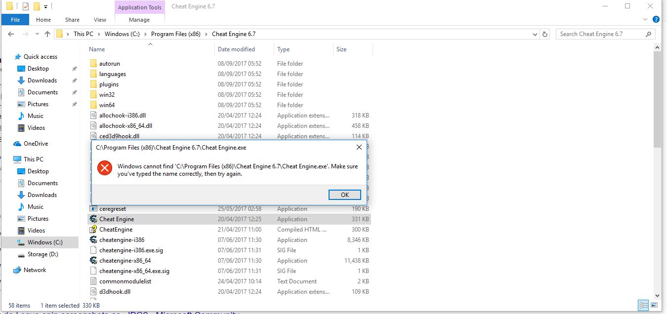Open the autorun folder icon
Viewport: 667px width, 314px height.
[93, 64]
